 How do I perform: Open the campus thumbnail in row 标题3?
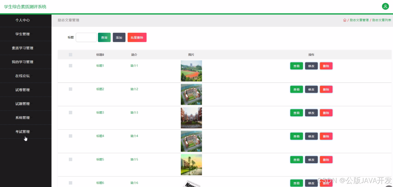(191, 118)
